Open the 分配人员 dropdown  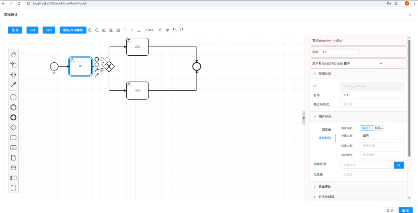(382, 136)
